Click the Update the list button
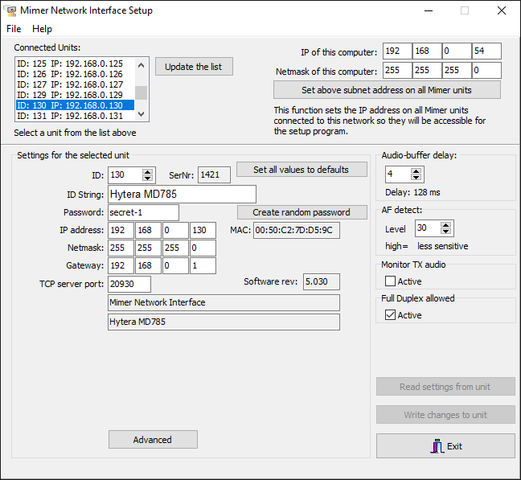 [x=194, y=67]
